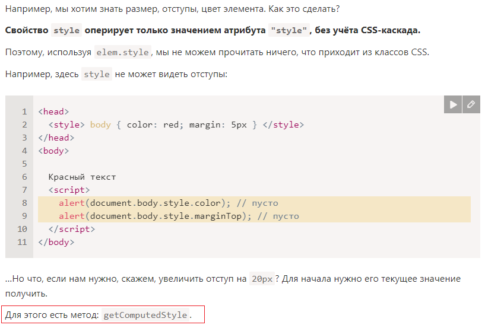The width and height of the screenshot is (485, 328).
Task: Click code line 1 with opening head tag
Action: (53, 112)
